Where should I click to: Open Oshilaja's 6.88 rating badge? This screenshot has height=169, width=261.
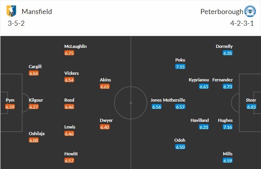34,141
